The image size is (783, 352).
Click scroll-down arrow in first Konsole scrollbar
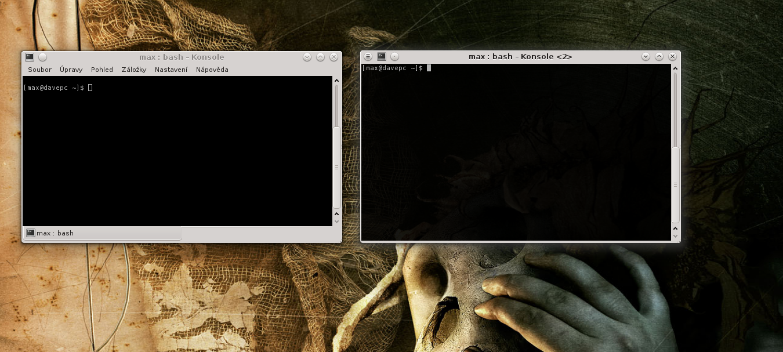coord(337,221)
